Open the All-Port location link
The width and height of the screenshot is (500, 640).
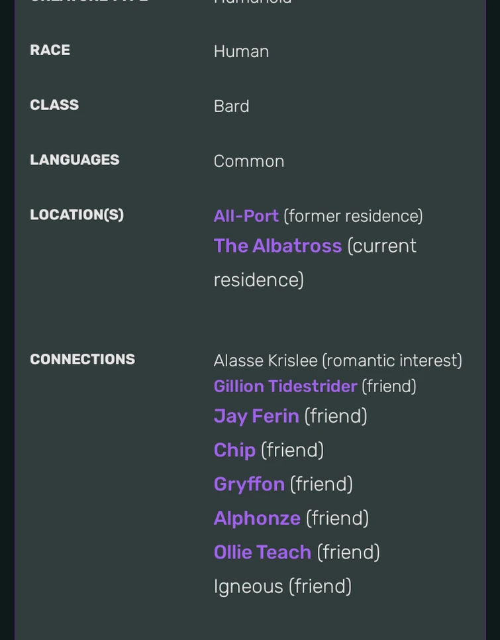coord(246,216)
